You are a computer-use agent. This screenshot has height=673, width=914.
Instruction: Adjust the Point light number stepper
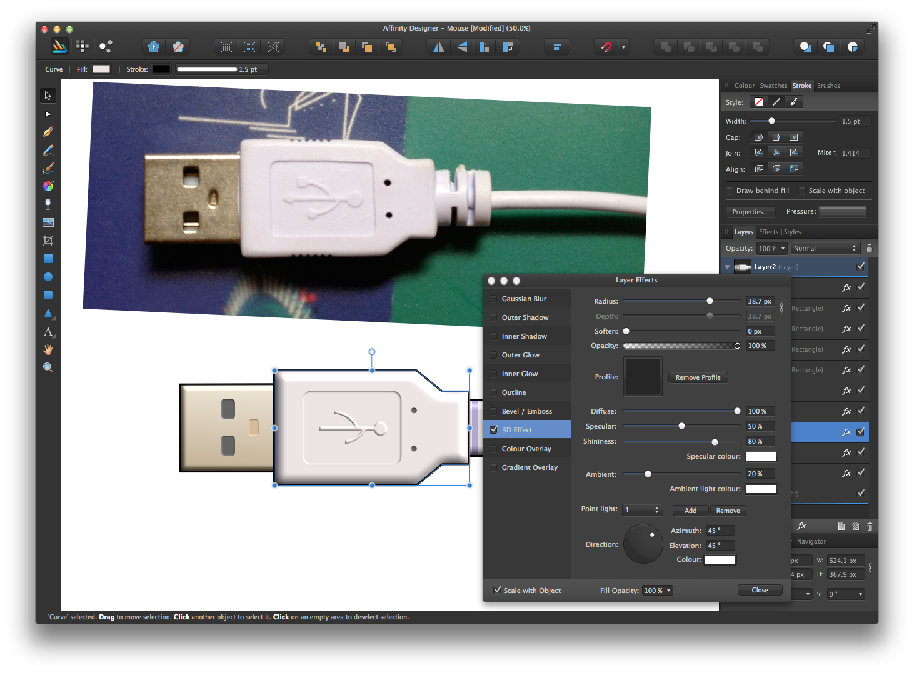656,510
